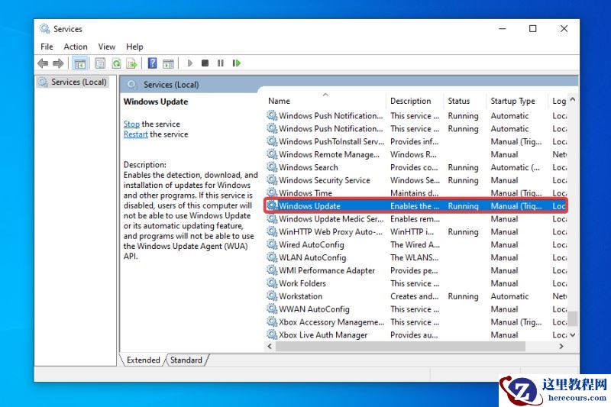611x407 pixels.
Task: Sort by the Log column header
Action: 558,101
